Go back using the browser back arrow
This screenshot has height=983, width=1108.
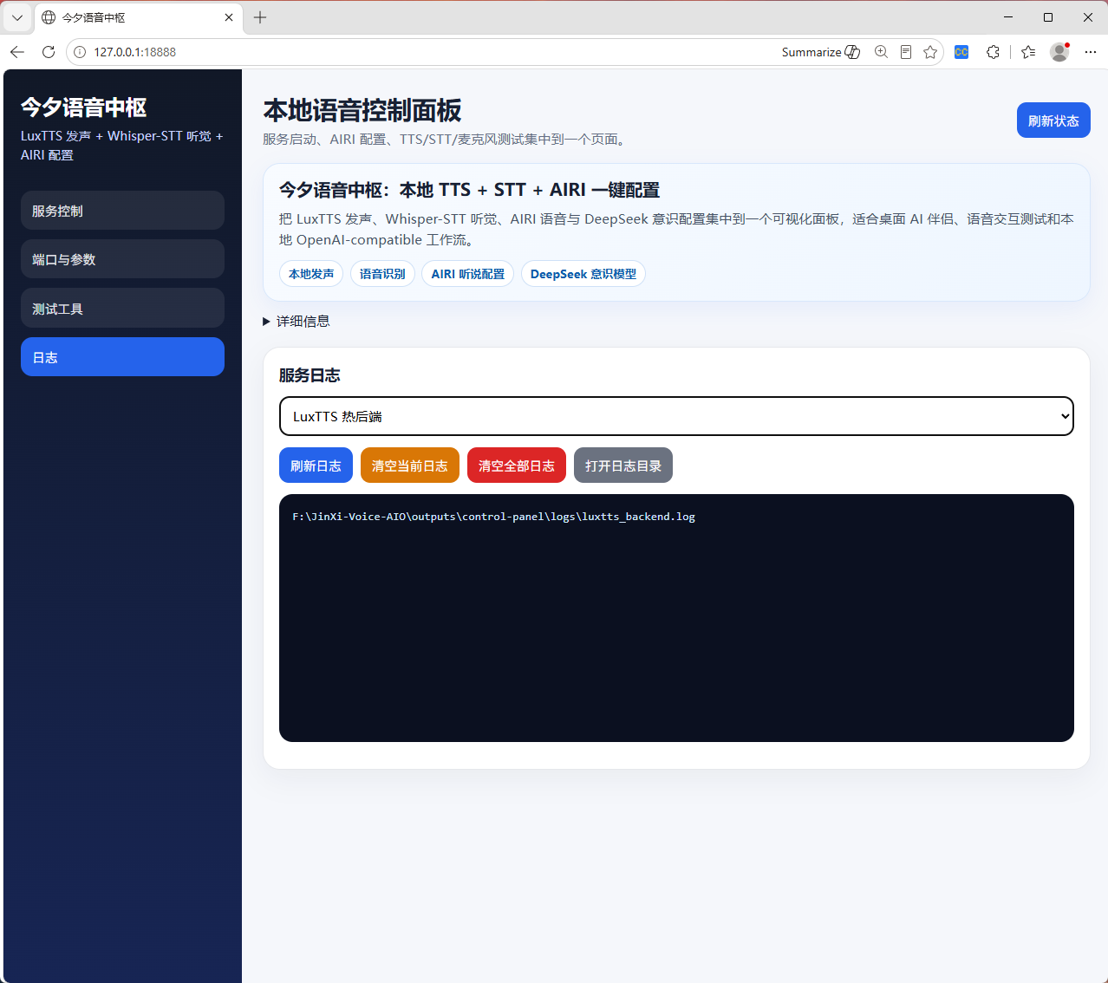17,52
